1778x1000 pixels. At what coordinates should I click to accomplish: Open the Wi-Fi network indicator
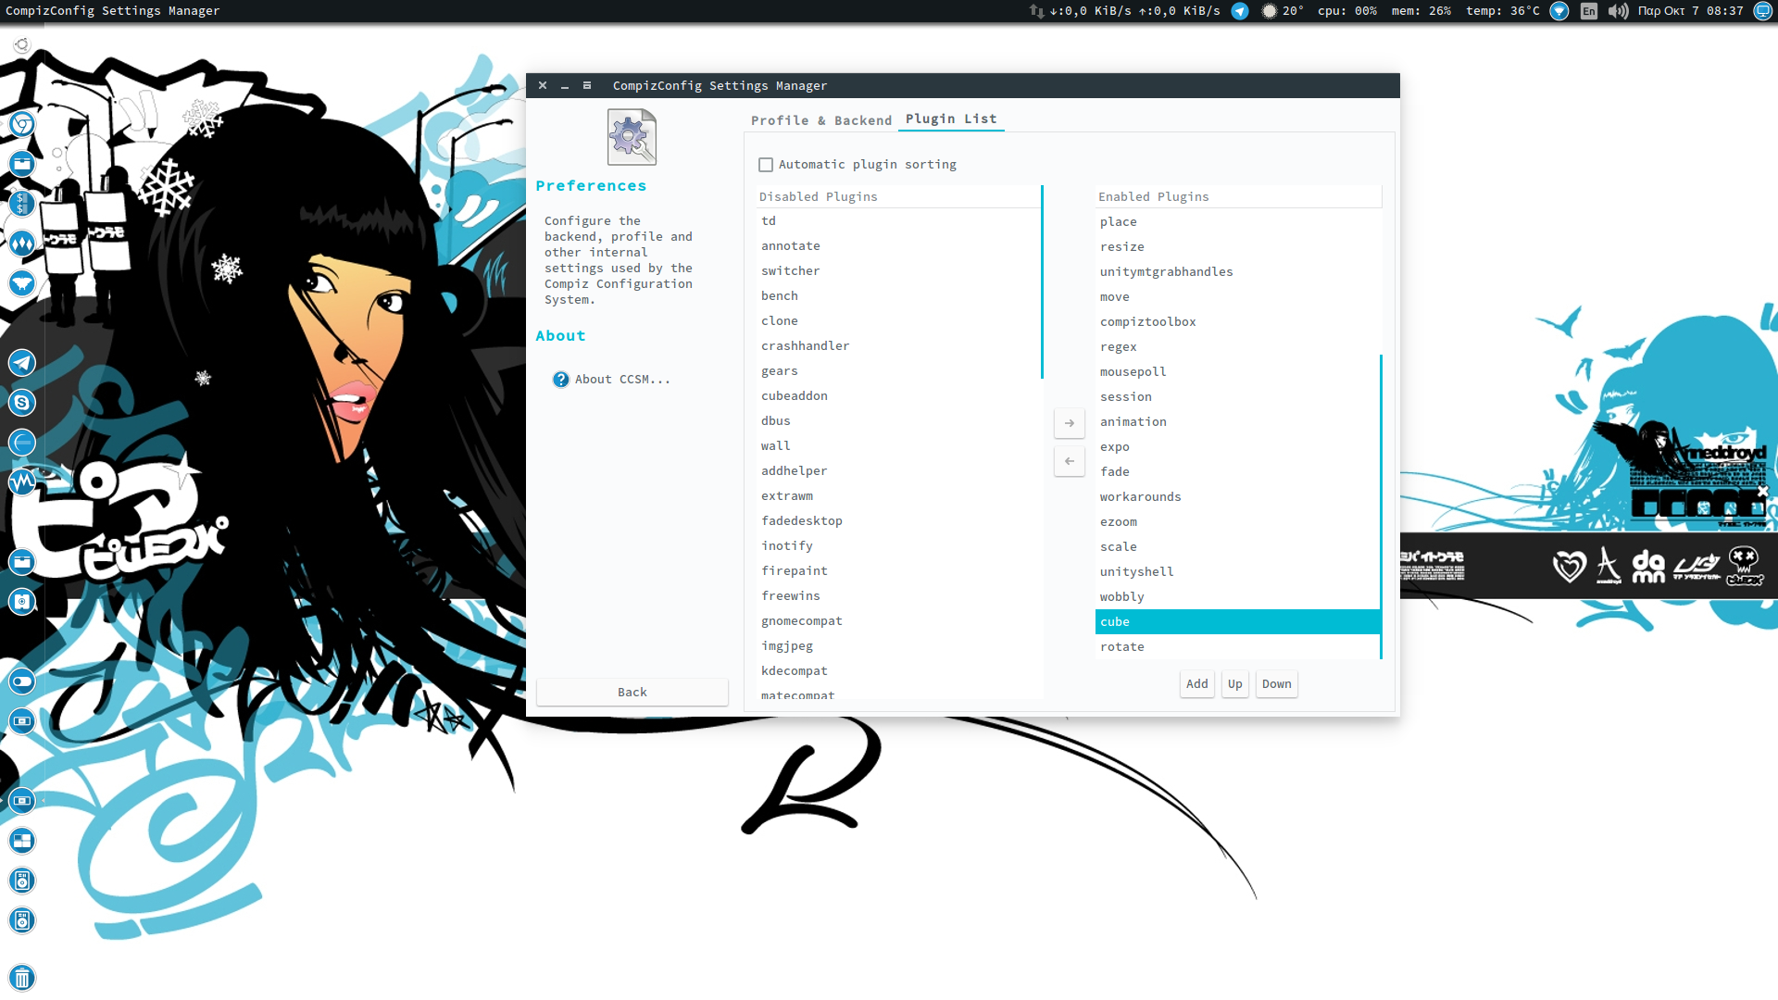(1559, 11)
